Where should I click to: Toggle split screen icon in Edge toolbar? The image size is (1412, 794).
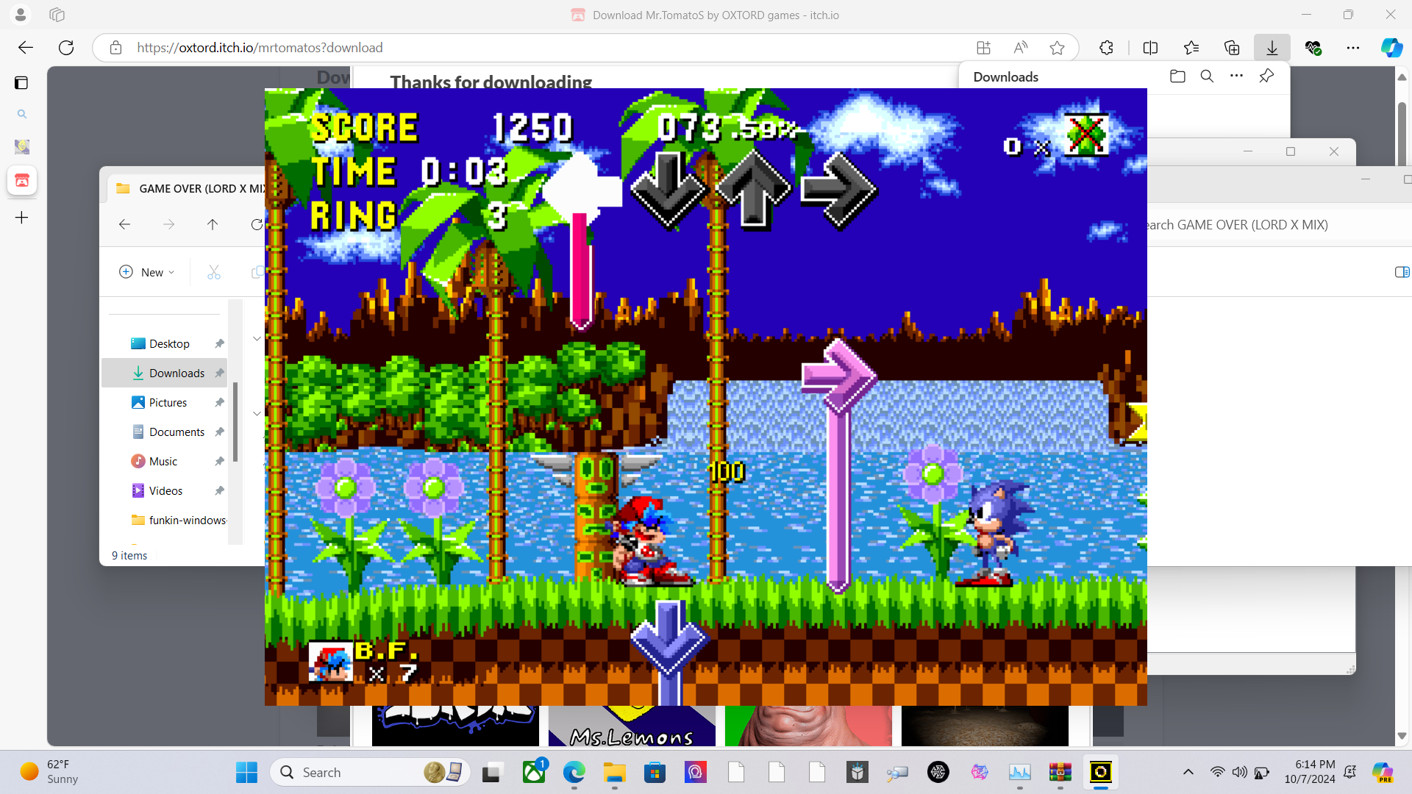coord(1150,48)
